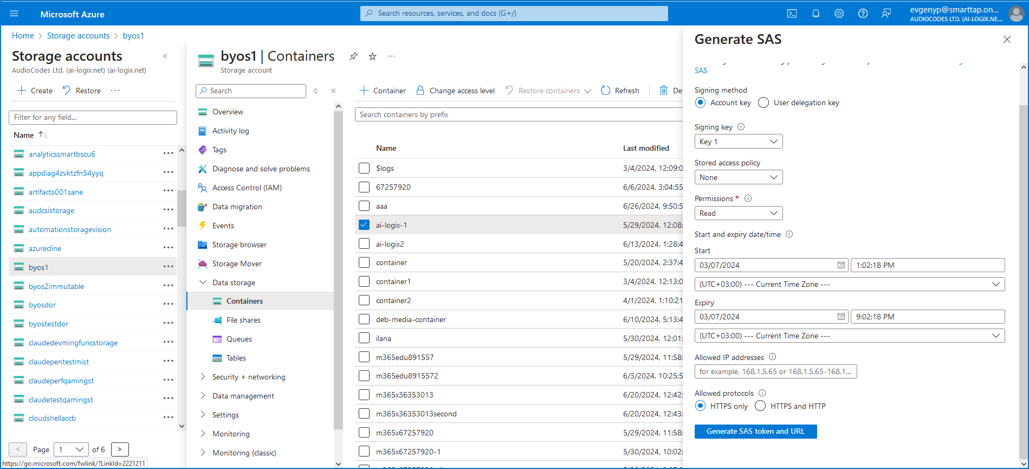Open the Azure portal hamburger menu
Image resolution: width=1029 pixels, height=469 pixels.
pyautogui.click(x=14, y=14)
